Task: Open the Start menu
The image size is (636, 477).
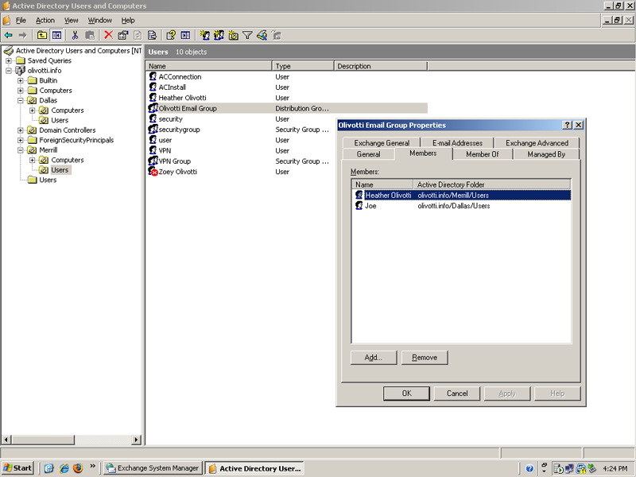Action: (17, 468)
